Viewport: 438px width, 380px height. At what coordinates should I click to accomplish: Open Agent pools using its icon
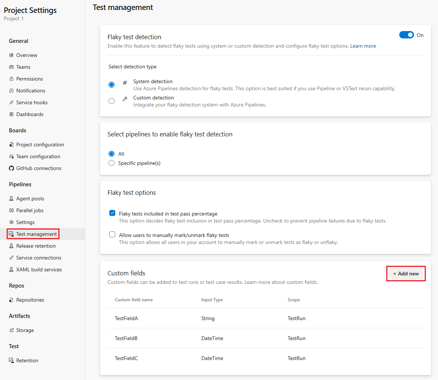(x=12, y=199)
